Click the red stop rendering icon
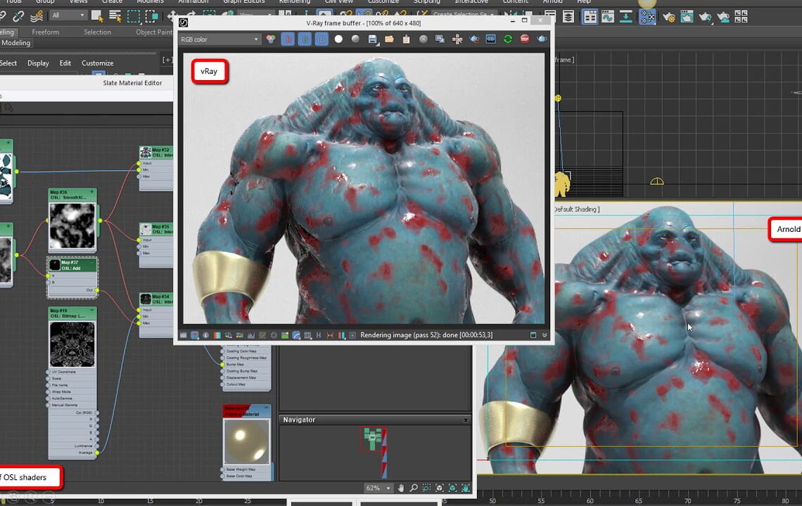Viewport: 802px width, 506px height. [525, 39]
